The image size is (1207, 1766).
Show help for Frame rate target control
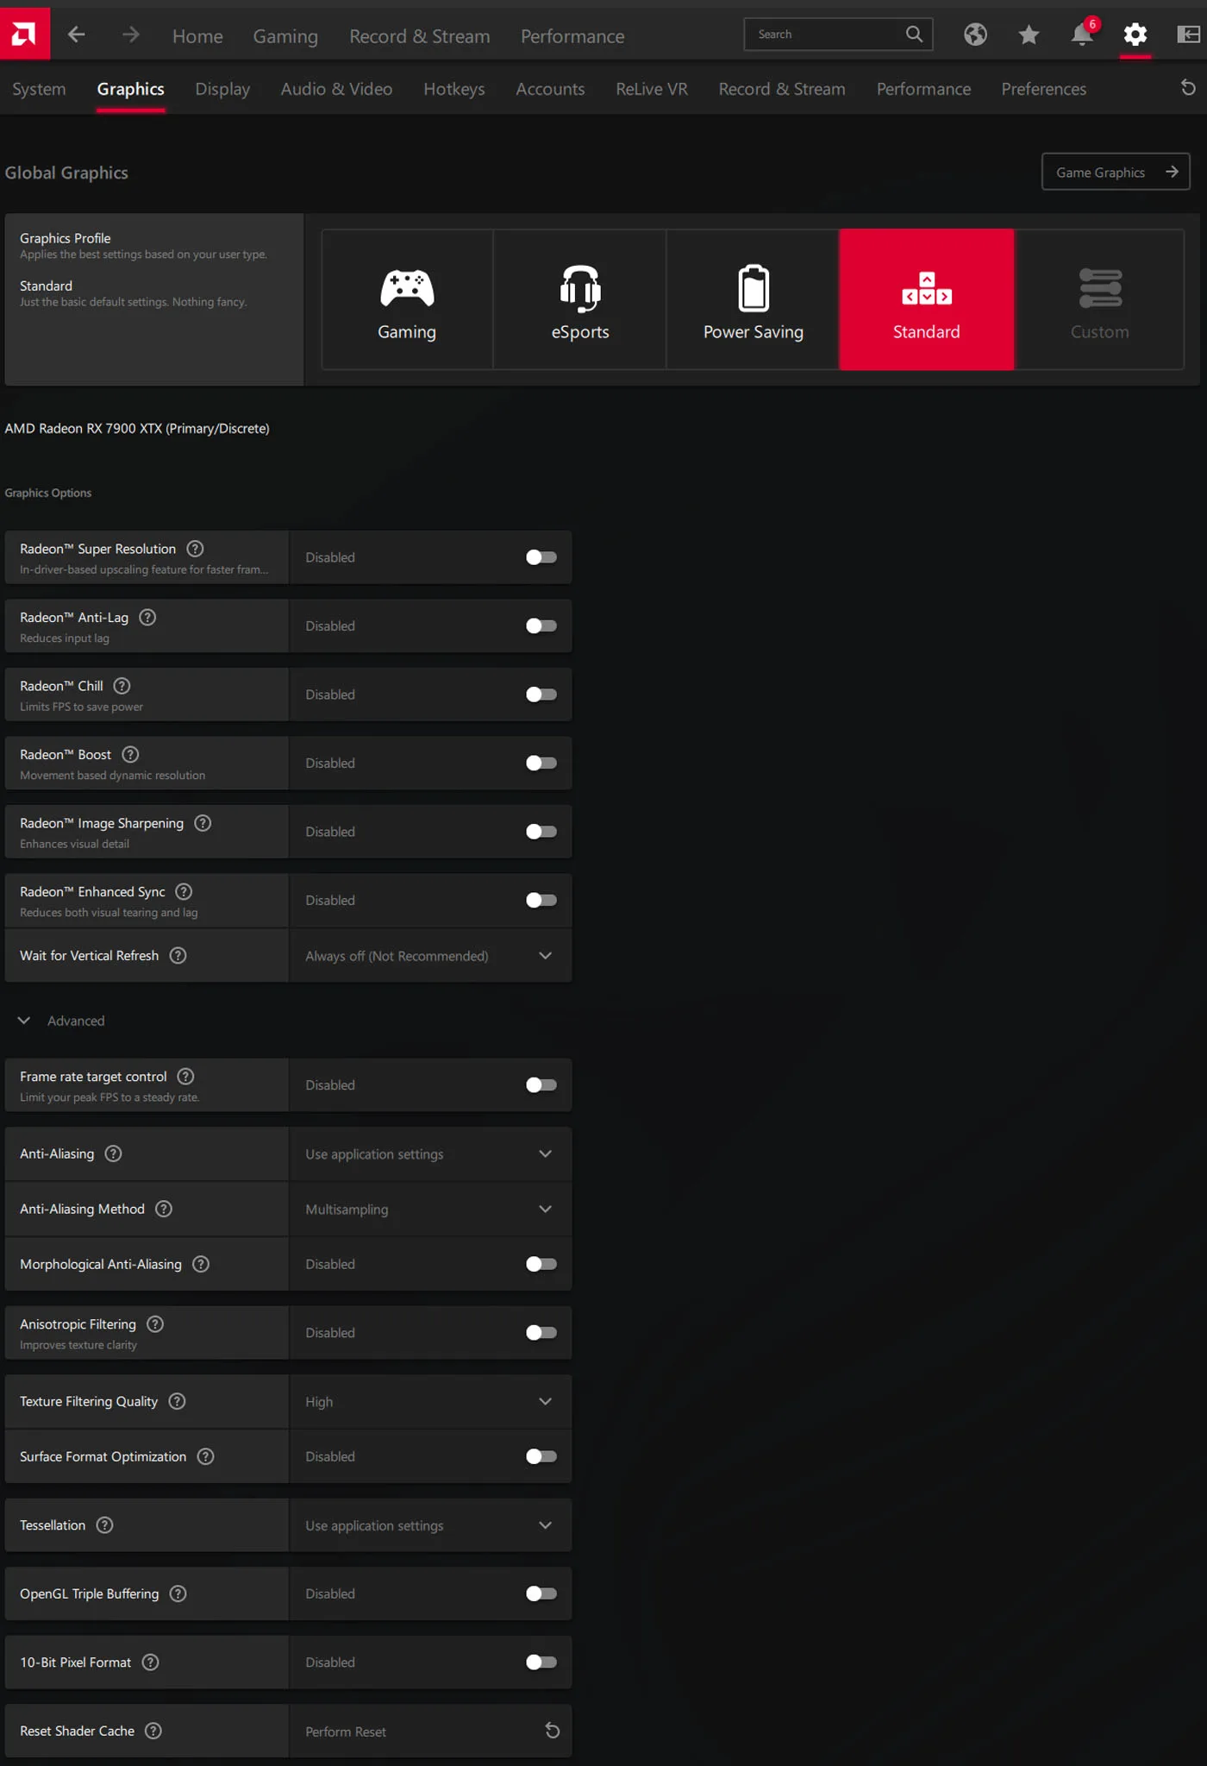point(185,1077)
